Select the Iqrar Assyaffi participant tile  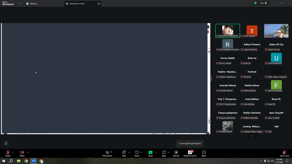click(276, 113)
